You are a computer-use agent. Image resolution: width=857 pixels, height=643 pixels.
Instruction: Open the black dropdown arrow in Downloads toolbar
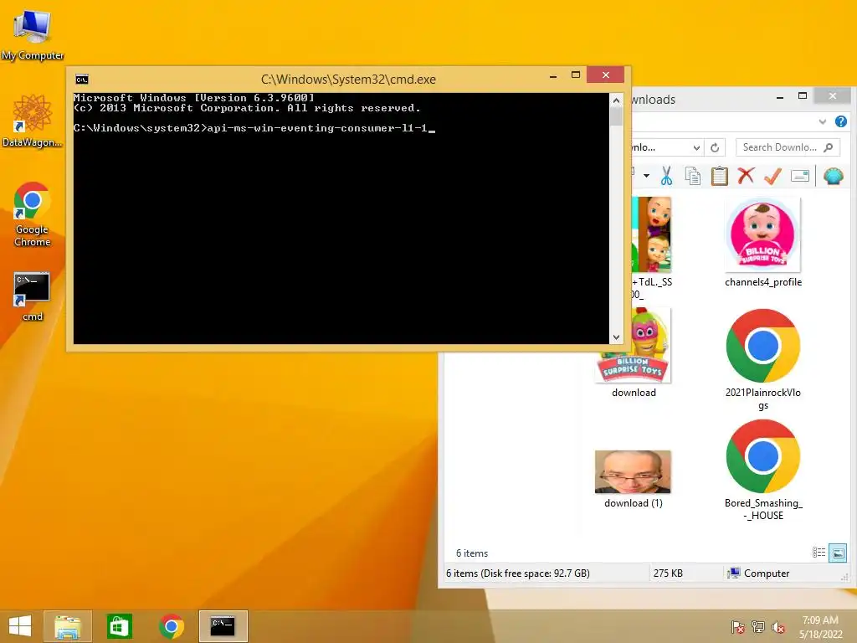646,176
